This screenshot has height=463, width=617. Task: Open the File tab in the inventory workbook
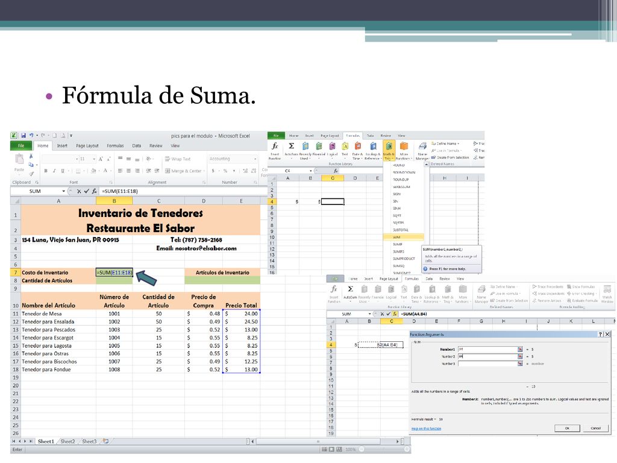tap(21, 146)
